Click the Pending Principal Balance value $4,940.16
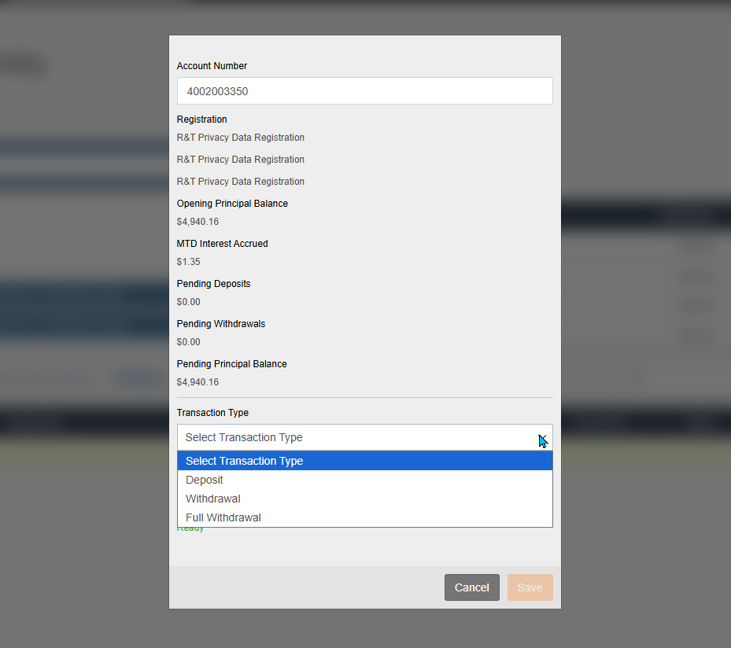 click(198, 382)
